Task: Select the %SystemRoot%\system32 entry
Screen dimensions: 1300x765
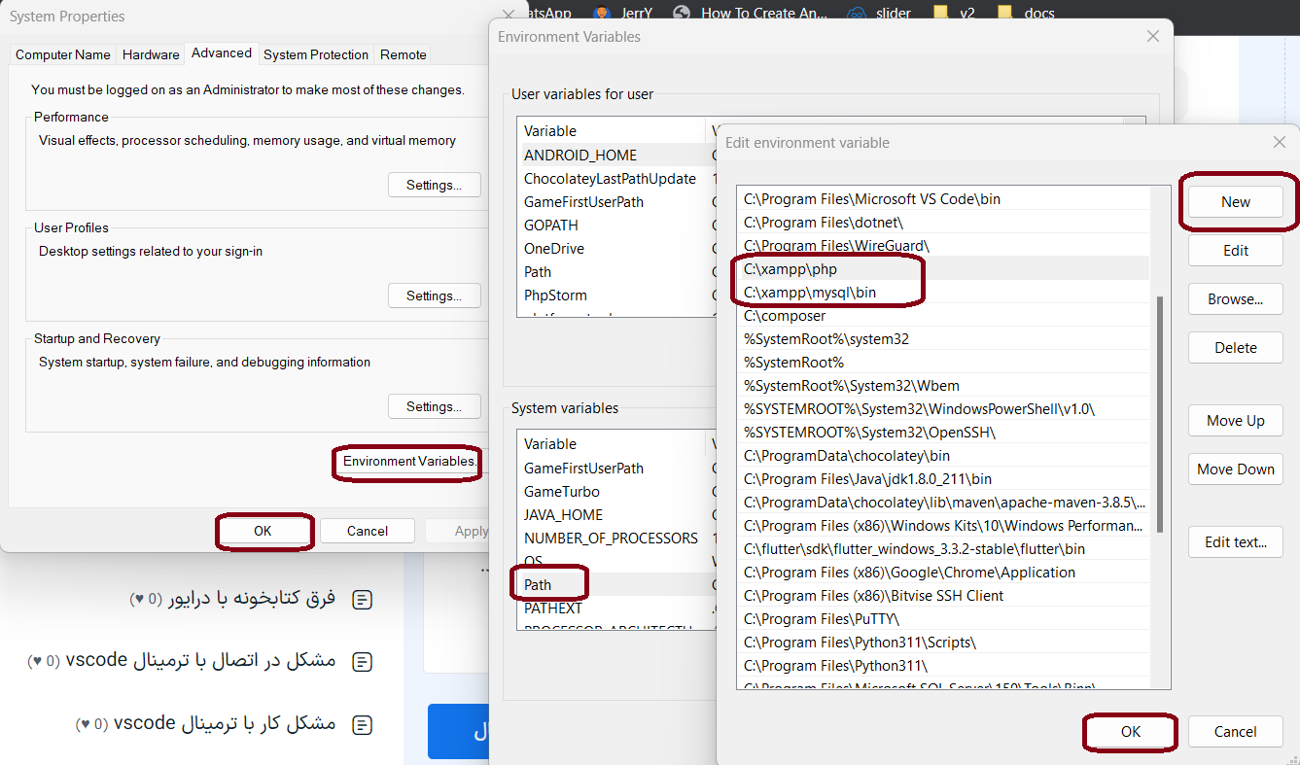Action: 942,338
